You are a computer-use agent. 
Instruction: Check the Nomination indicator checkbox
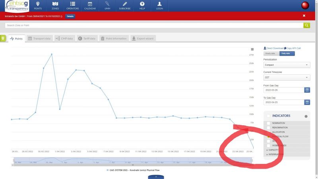pos(269,123)
